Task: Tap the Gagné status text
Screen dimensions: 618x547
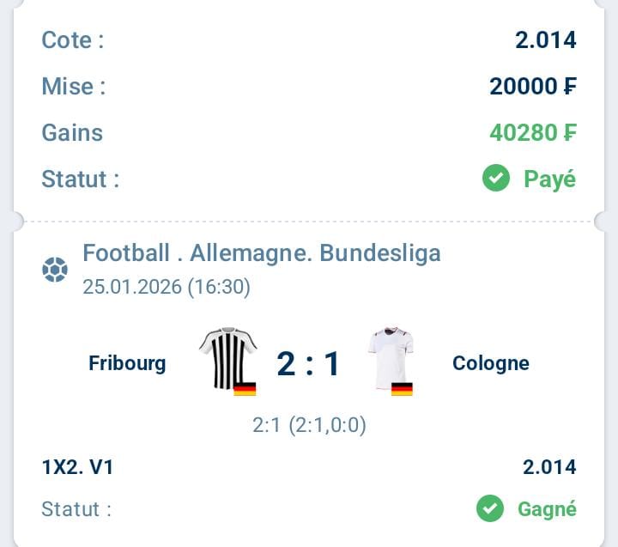Action: (547, 508)
